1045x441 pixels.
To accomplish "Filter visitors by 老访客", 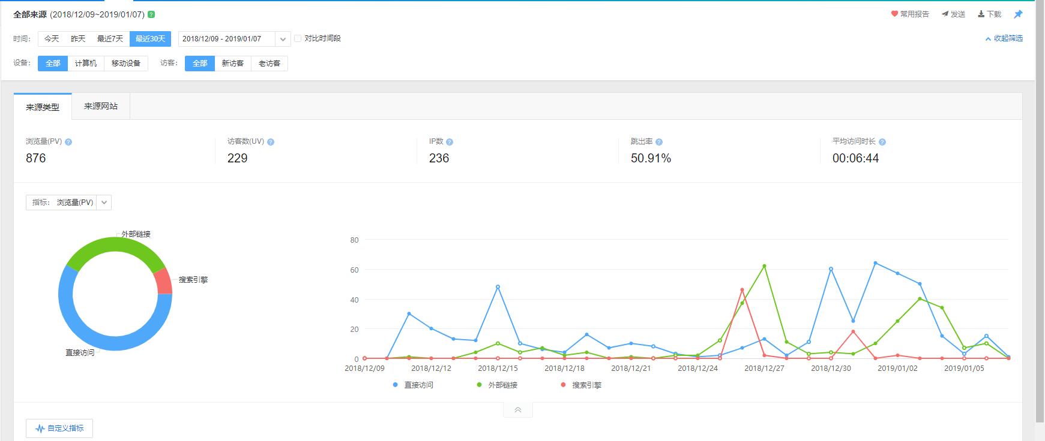I will [x=270, y=64].
